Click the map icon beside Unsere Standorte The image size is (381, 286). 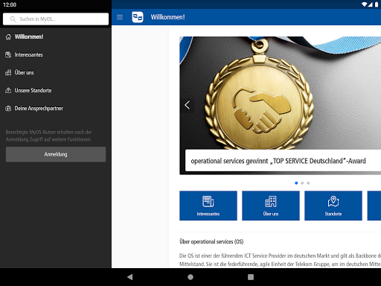pyautogui.click(x=8, y=90)
